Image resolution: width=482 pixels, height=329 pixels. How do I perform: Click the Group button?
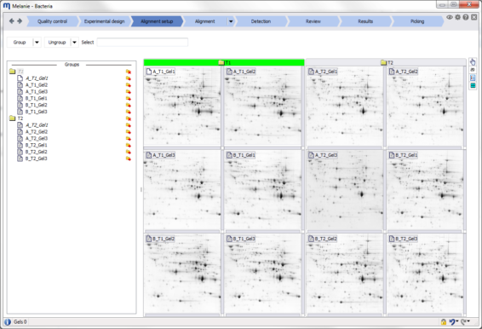pos(20,42)
